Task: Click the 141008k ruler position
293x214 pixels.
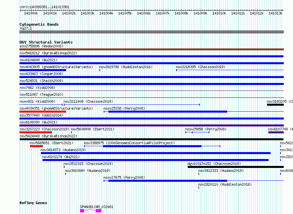Action: (181, 13)
